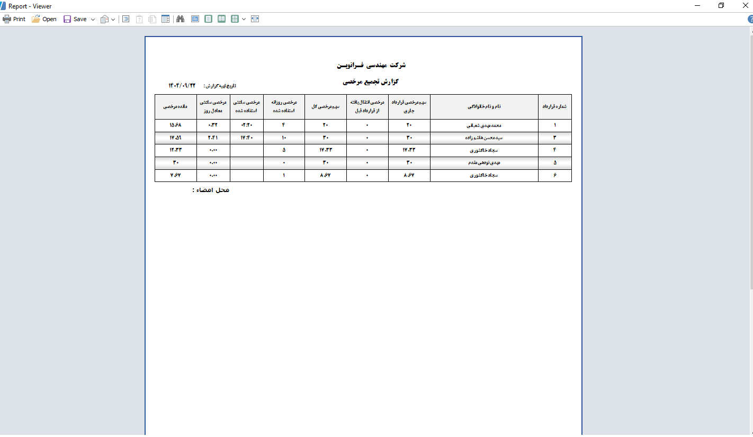Image resolution: width=753 pixels, height=437 pixels.
Task: Click the purple Save floppy disk icon
Action: pos(67,19)
